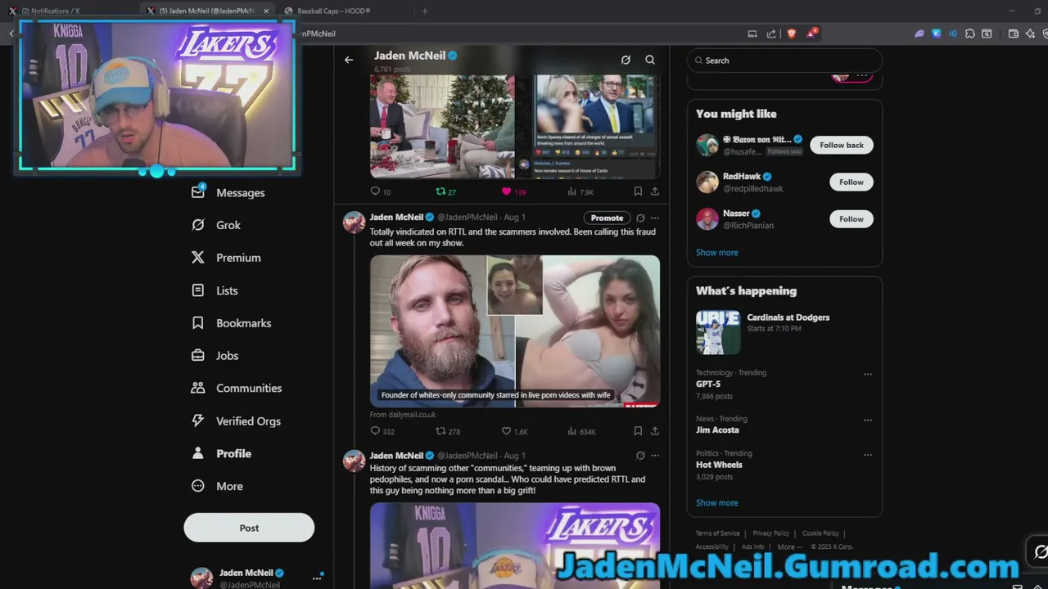The height and width of the screenshot is (589, 1048).
Task: Click Brave shield icon in address bar
Action: pos(791,34)
